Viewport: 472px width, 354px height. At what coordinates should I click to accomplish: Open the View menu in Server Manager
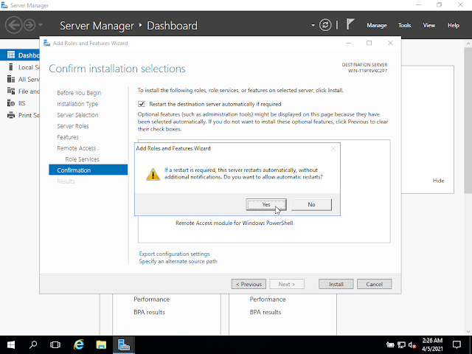428,26
